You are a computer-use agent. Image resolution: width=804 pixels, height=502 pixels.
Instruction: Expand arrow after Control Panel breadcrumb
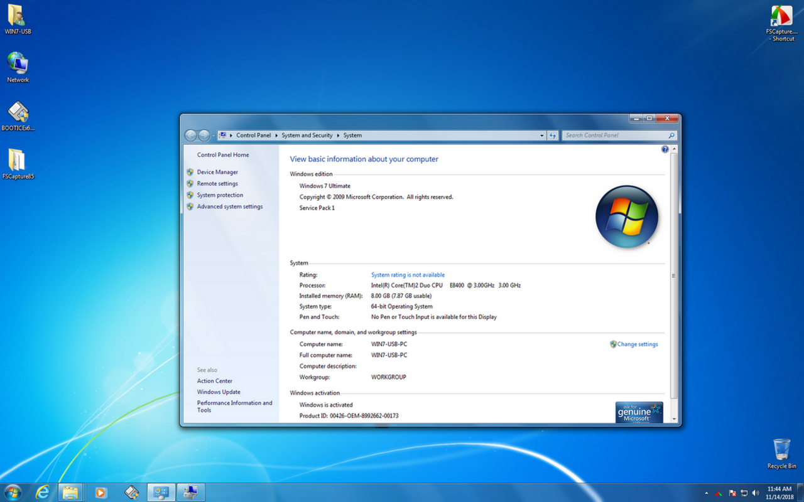276,136
